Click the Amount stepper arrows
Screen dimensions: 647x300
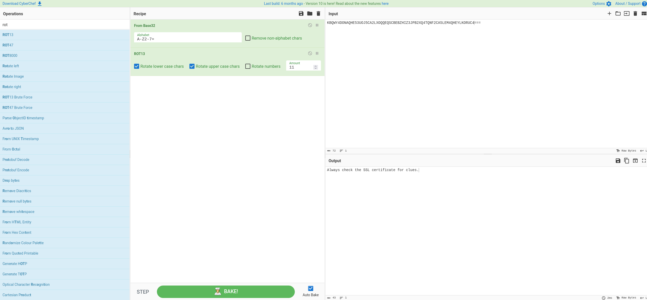click(x=316, y=67)
